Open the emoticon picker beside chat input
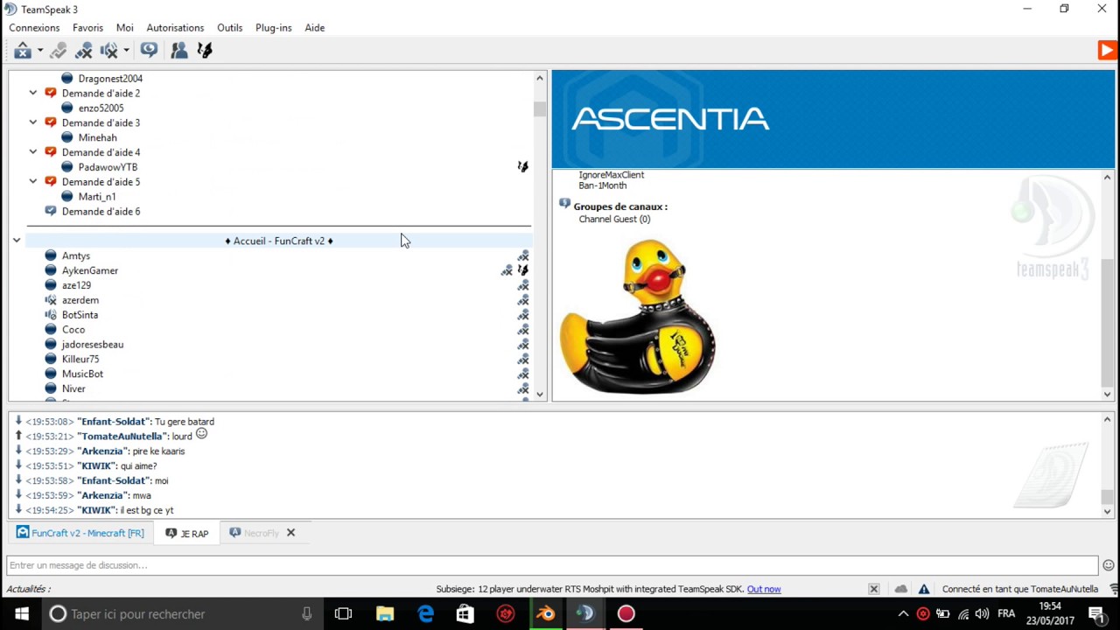Viewport: 1120px width, 630px height. pyautogui.click(x=1109, y=565)
